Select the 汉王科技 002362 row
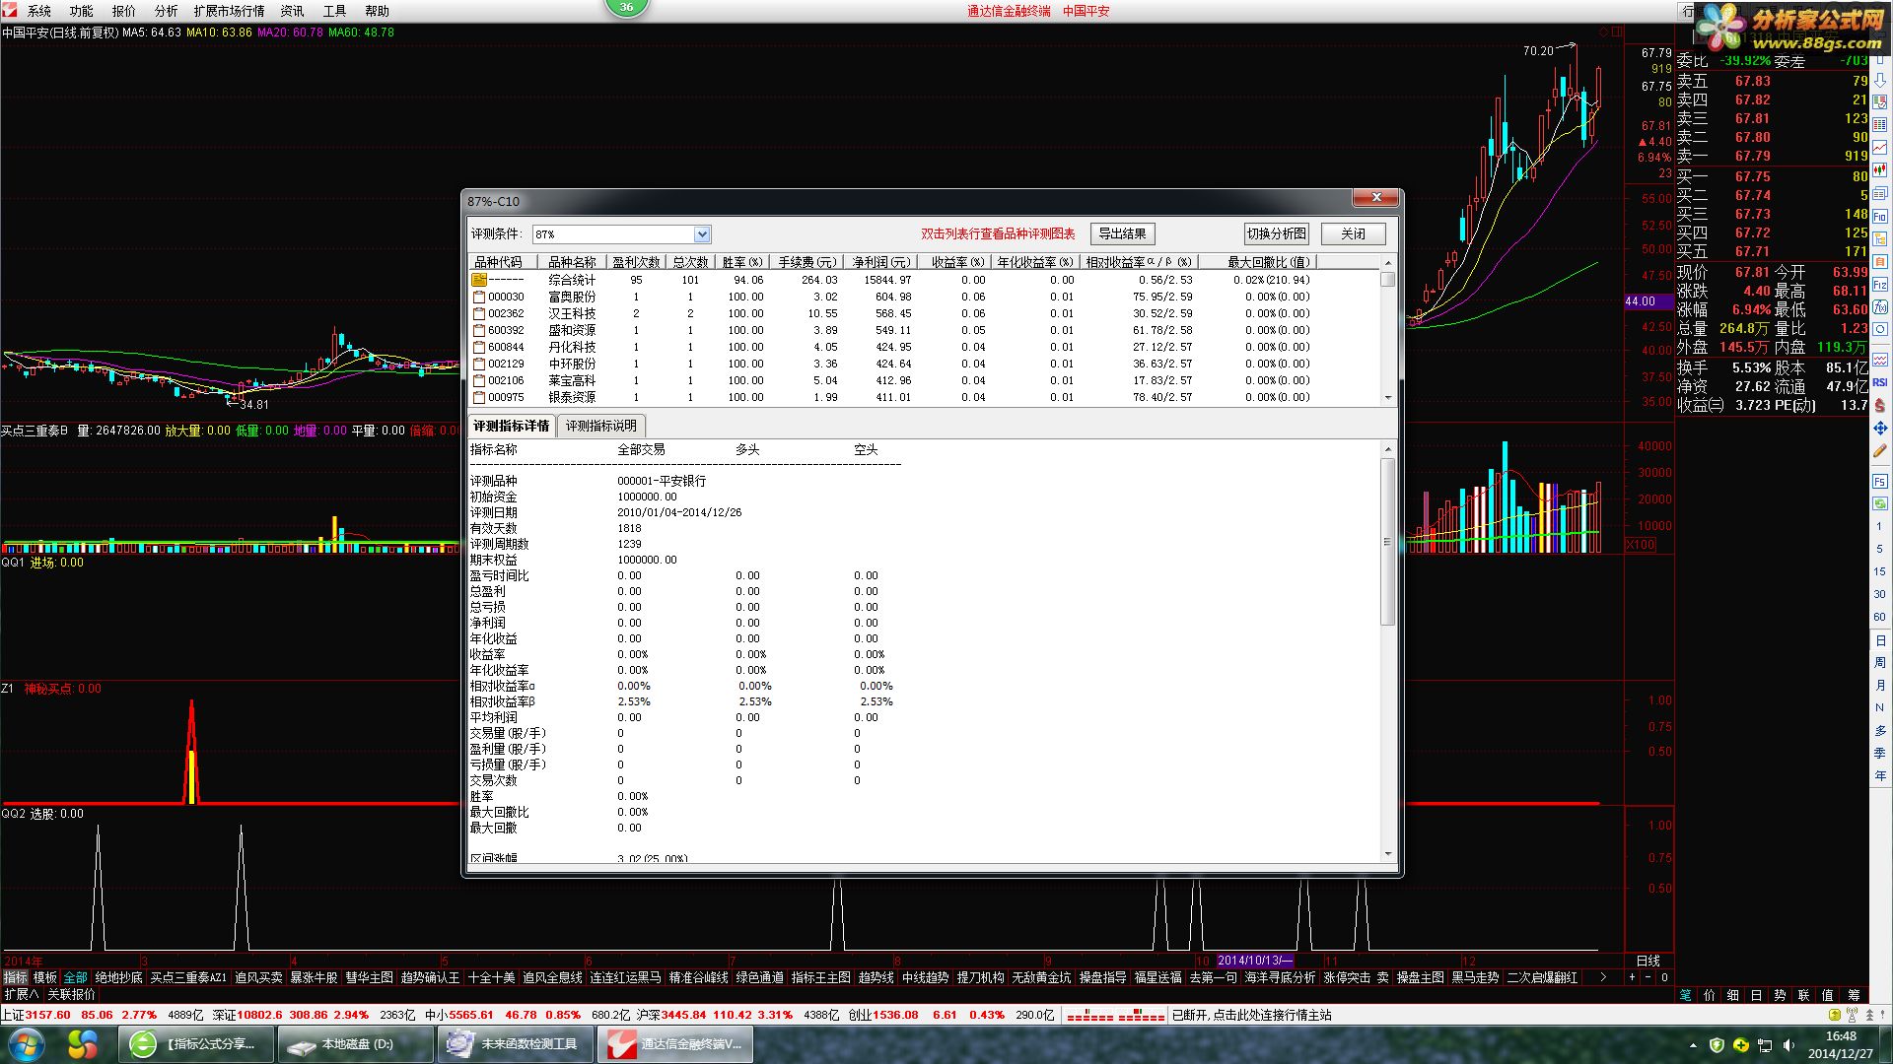Image resolution: width=1893 pixels, height=1064 pixels. point(926,313)
